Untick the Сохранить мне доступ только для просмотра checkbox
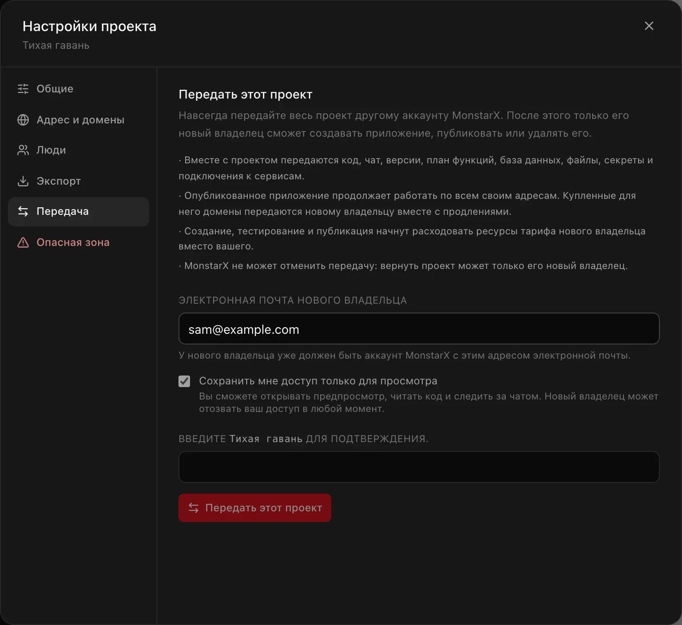This screenshot has height=625, width=682. [184, 381]
